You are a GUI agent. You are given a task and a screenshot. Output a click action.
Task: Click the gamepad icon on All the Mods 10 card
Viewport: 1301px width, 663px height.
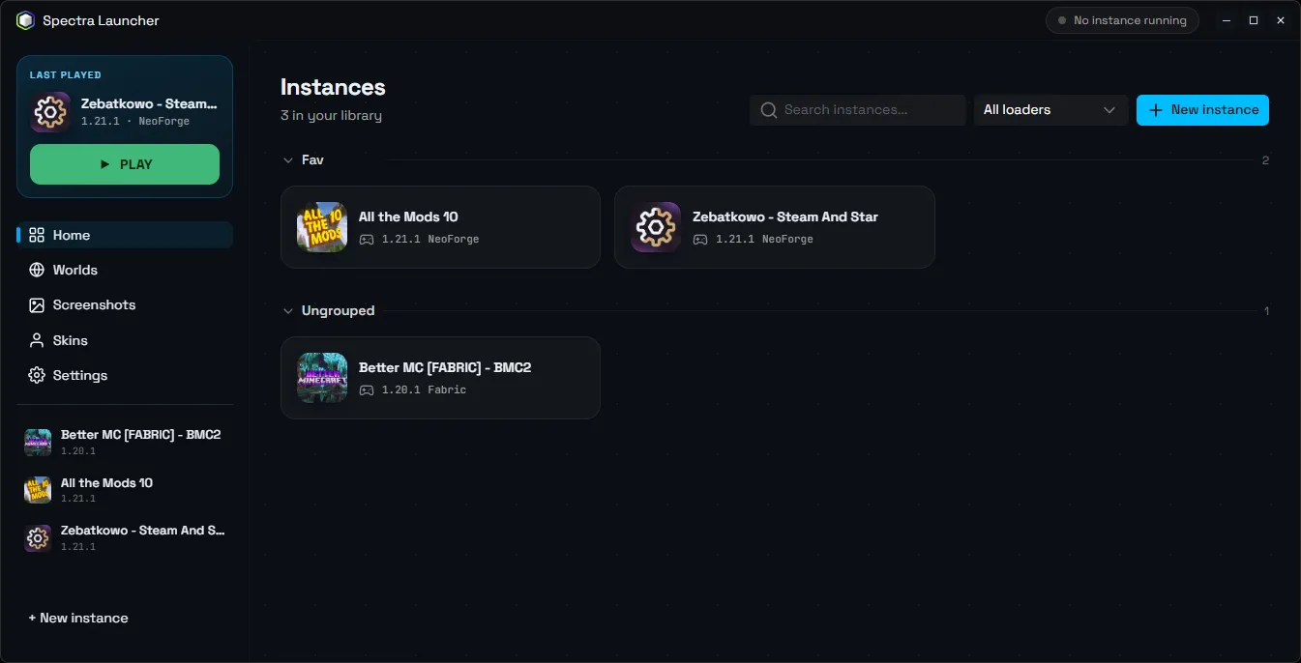[x=367, y=239]
